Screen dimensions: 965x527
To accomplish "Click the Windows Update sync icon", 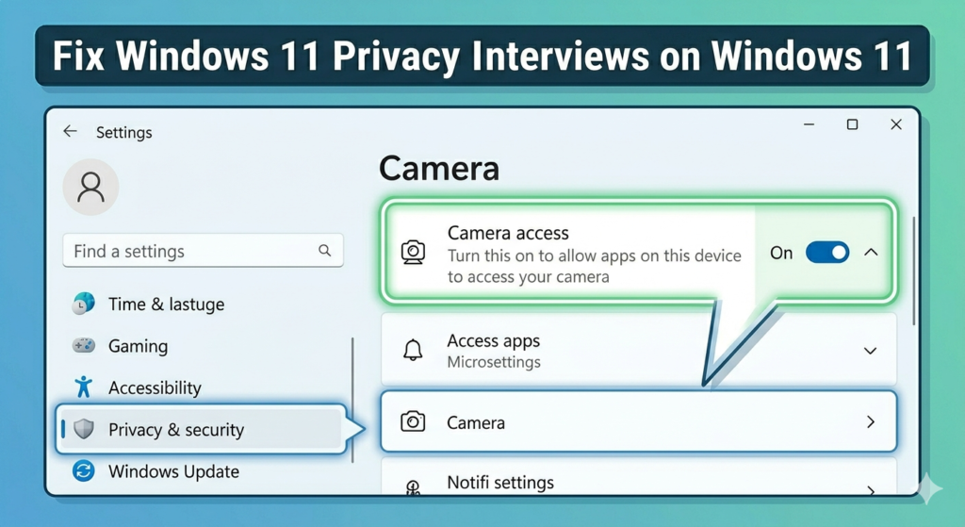I will coord(84,471).
